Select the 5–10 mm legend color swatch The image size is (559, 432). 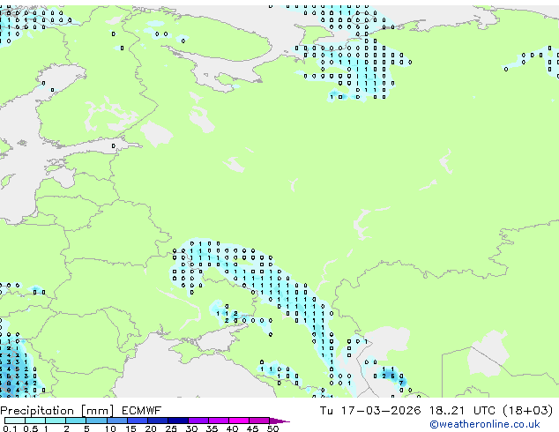[x=96, y=421]
